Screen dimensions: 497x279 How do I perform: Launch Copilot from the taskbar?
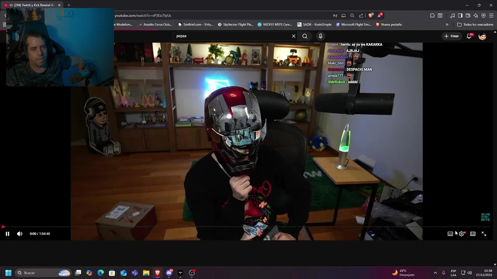(89, 273)
